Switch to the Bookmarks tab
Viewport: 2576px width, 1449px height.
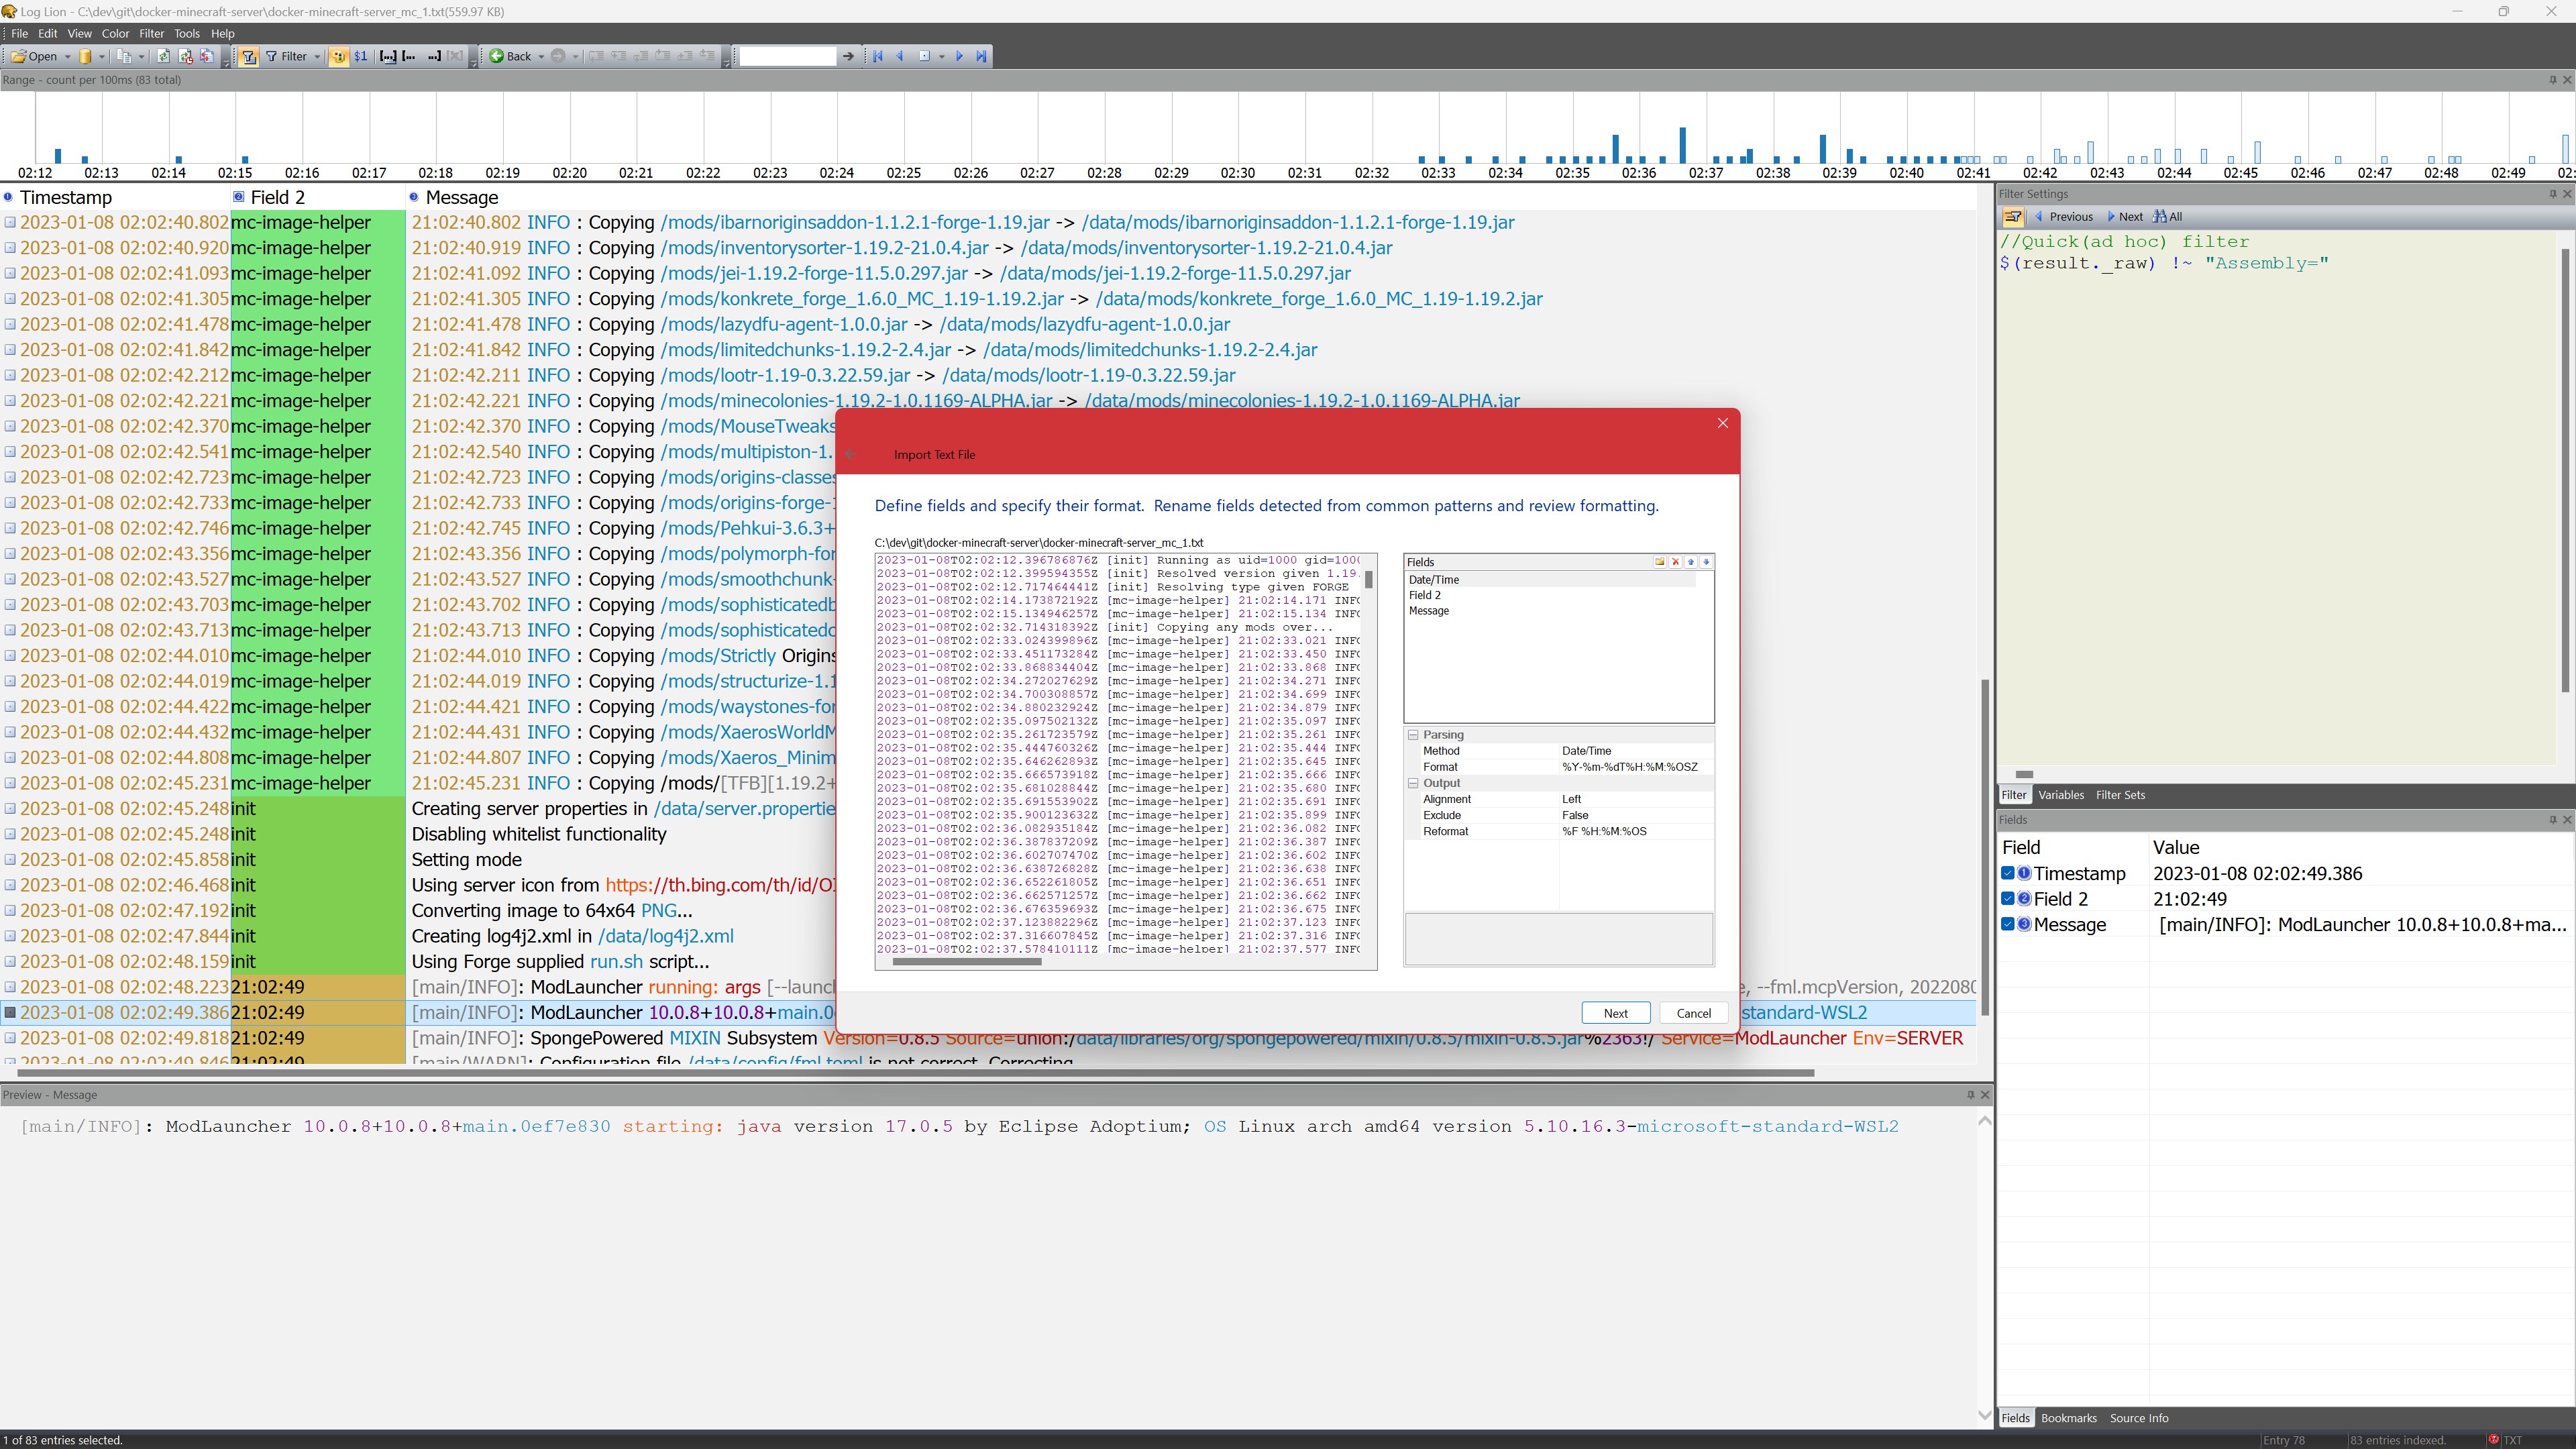click(2068, 1418)
